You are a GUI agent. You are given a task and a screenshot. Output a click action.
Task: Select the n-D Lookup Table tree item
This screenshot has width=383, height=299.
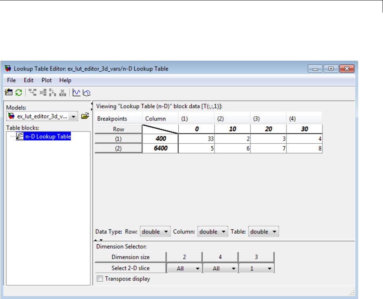(x=48, y=136)
